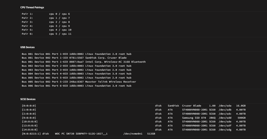Click the /dev/sdc device path
267x139 pixels.
tap(225, 114)
